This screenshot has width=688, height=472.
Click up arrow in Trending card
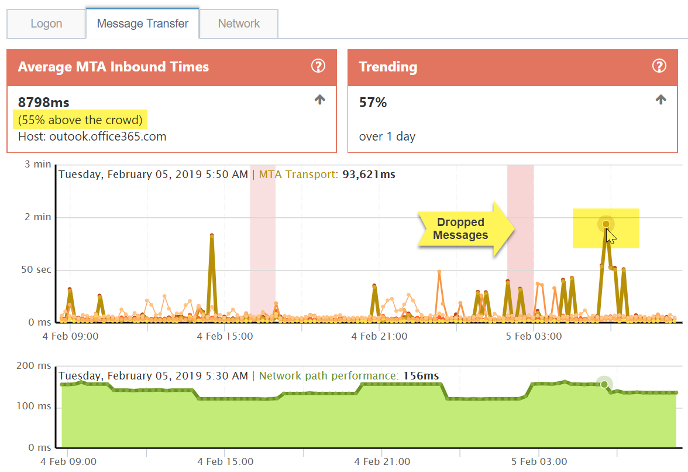(x=661, y=100)
